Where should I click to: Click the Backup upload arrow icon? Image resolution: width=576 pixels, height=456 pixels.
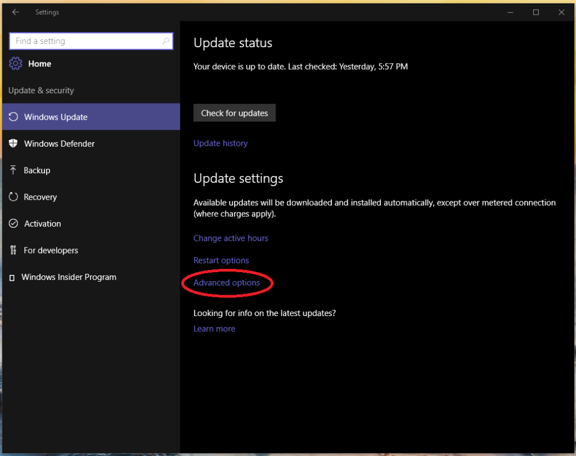point(13,170)
